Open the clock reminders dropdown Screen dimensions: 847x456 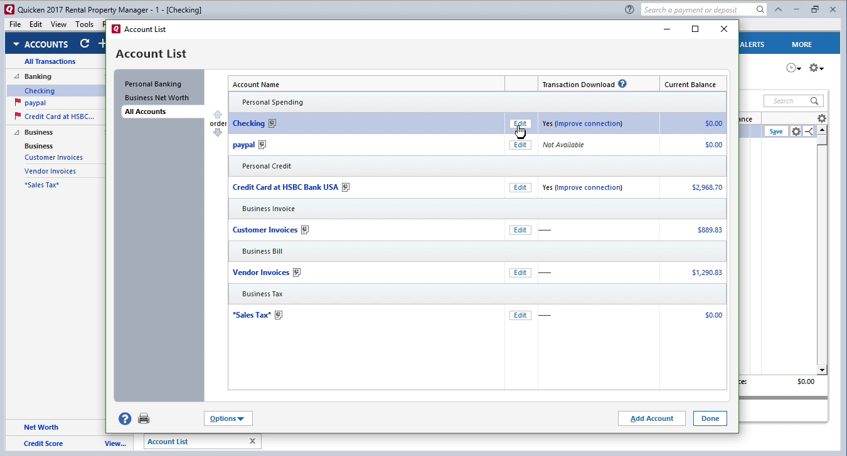pos(794,68)
